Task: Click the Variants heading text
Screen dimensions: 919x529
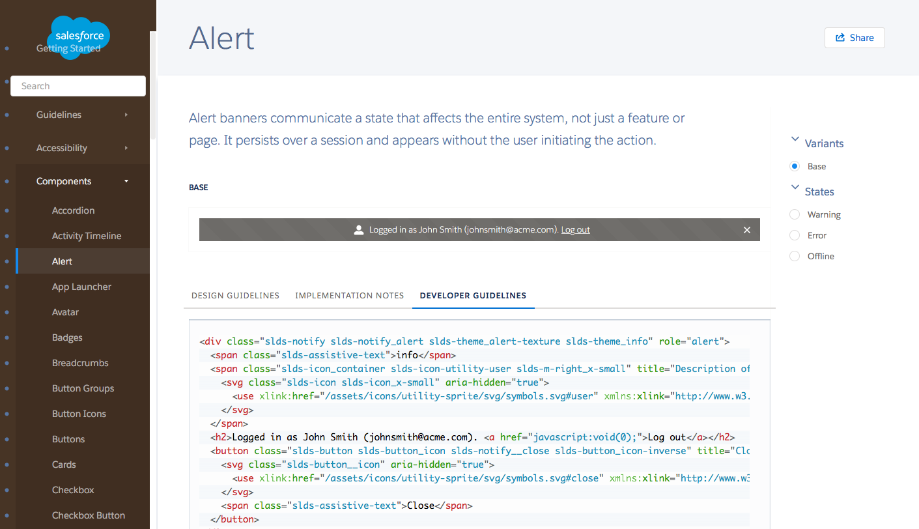Action: (824, 143)
